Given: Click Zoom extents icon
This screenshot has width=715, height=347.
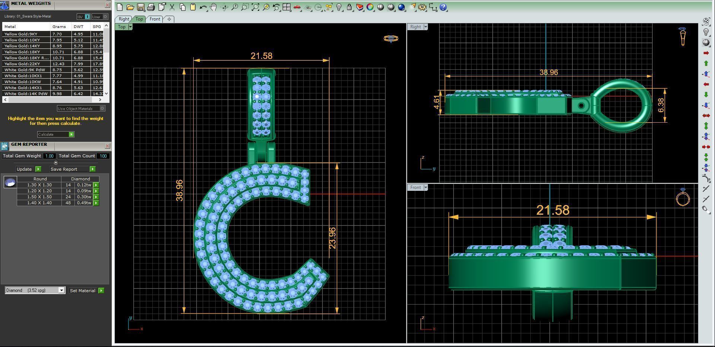Looking at the screenshot, I should [x=255, y=7].
